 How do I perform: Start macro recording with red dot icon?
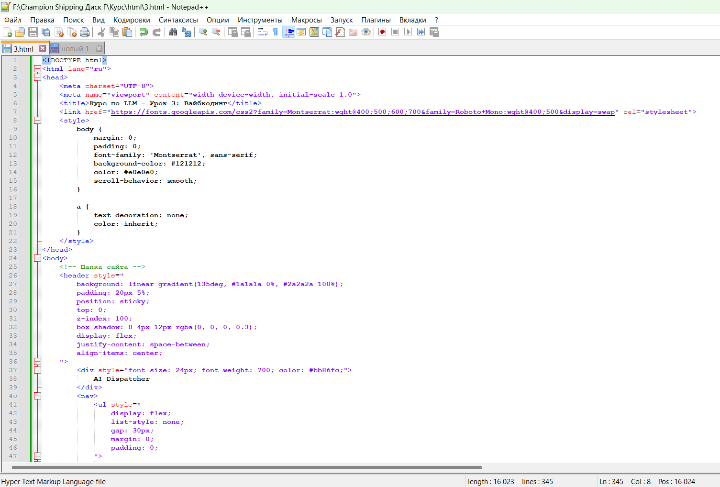382,32
